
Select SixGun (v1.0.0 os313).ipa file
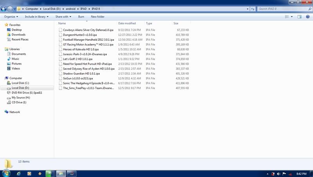click(78, 78)
